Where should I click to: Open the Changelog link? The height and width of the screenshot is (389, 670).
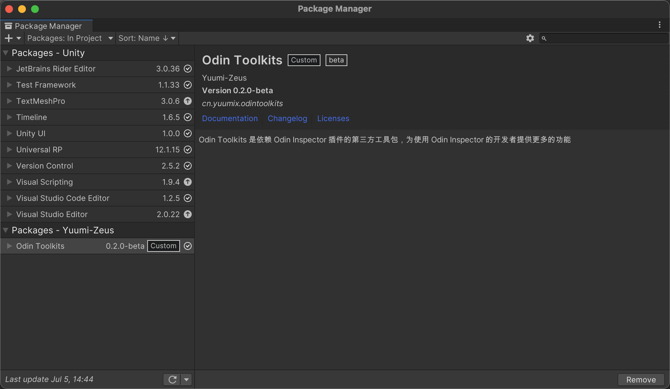pyautogui.click(x=287, y=118)
